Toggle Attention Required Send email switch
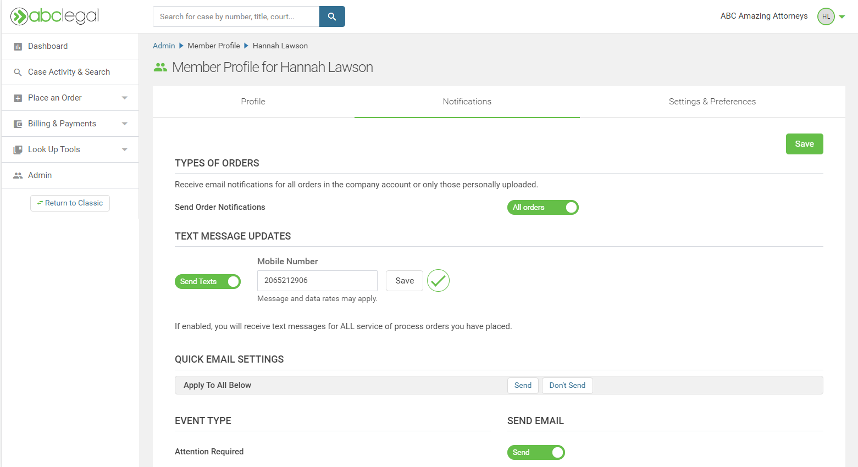858x467 pixels. coord(536,452)
